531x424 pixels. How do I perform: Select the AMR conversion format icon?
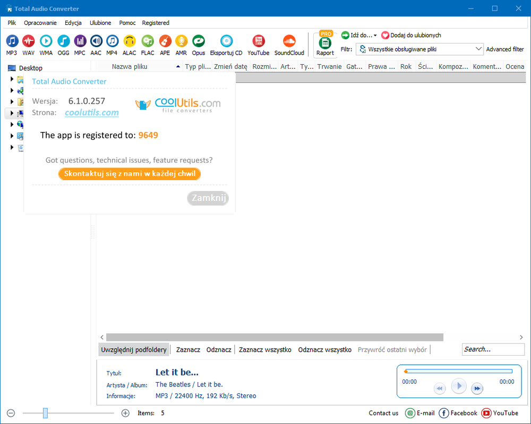click(x=181, y=45)
